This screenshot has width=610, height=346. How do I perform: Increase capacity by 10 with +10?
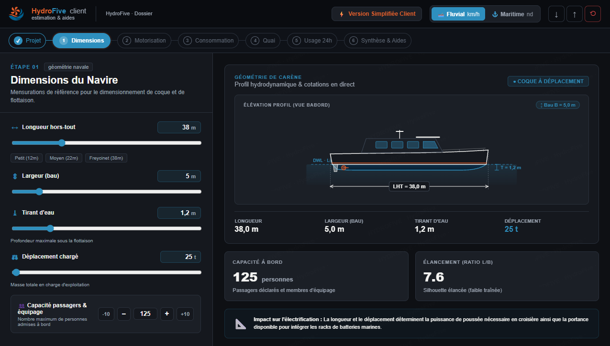tap(185, 314)
